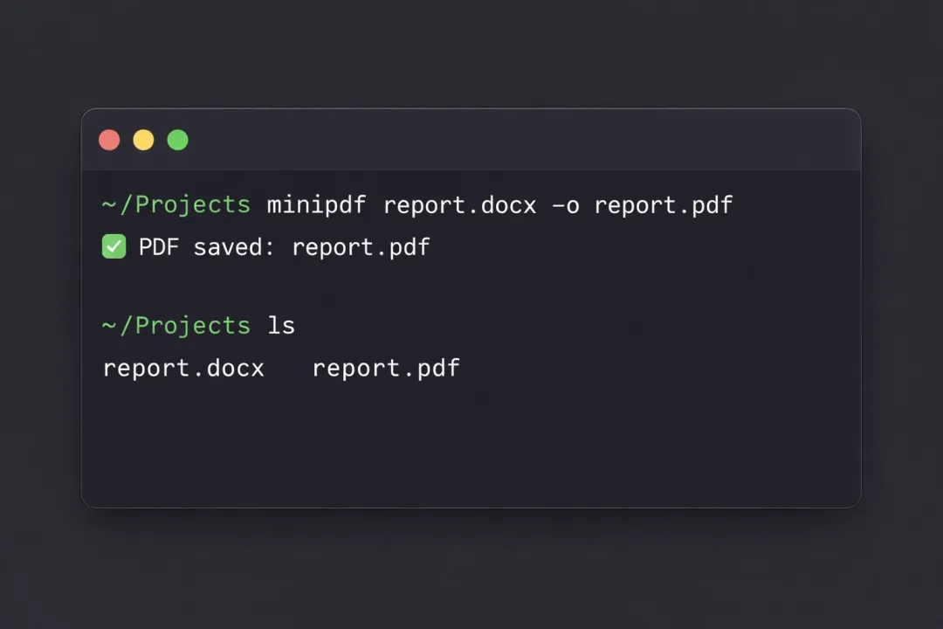943x629 pixels.
Task: Click the terminal window title bar
Action: [x=524, y=140]
